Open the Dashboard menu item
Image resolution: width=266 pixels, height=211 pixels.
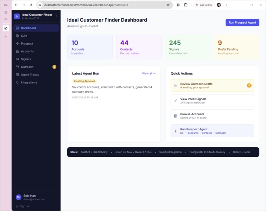click(36, 28)
